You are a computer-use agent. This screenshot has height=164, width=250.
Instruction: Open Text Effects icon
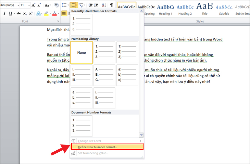pos(38,14)
